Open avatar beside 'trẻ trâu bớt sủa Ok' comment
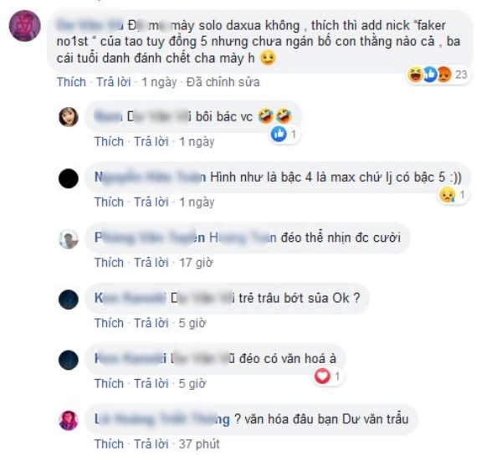Image resolution: width=502 pixels, height=461 pixels. point(69,300)
